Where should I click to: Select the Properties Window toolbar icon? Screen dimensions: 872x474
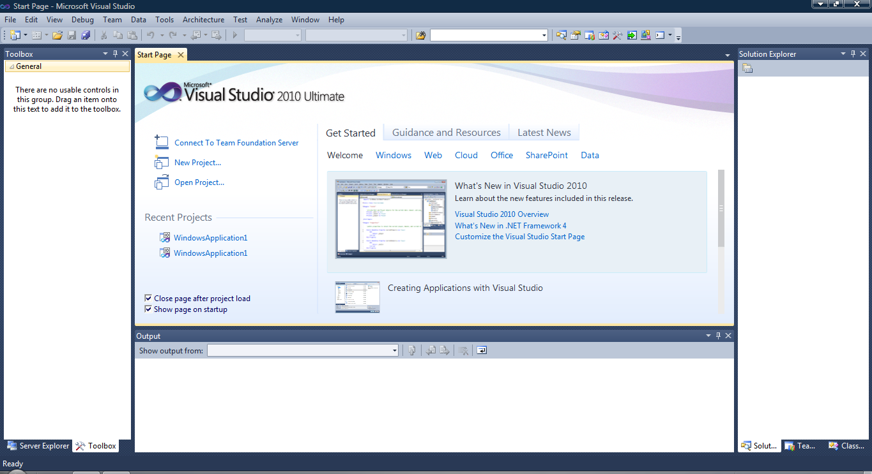576,35
